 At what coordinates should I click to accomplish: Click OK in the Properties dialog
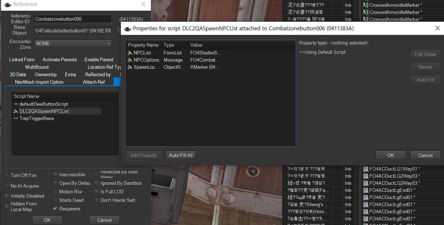[x=391, y=155]
